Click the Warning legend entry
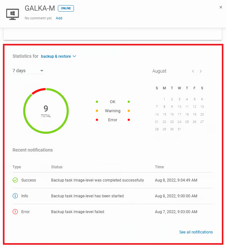Viewport: 226px width, 247px height. [x=113, y=111]
